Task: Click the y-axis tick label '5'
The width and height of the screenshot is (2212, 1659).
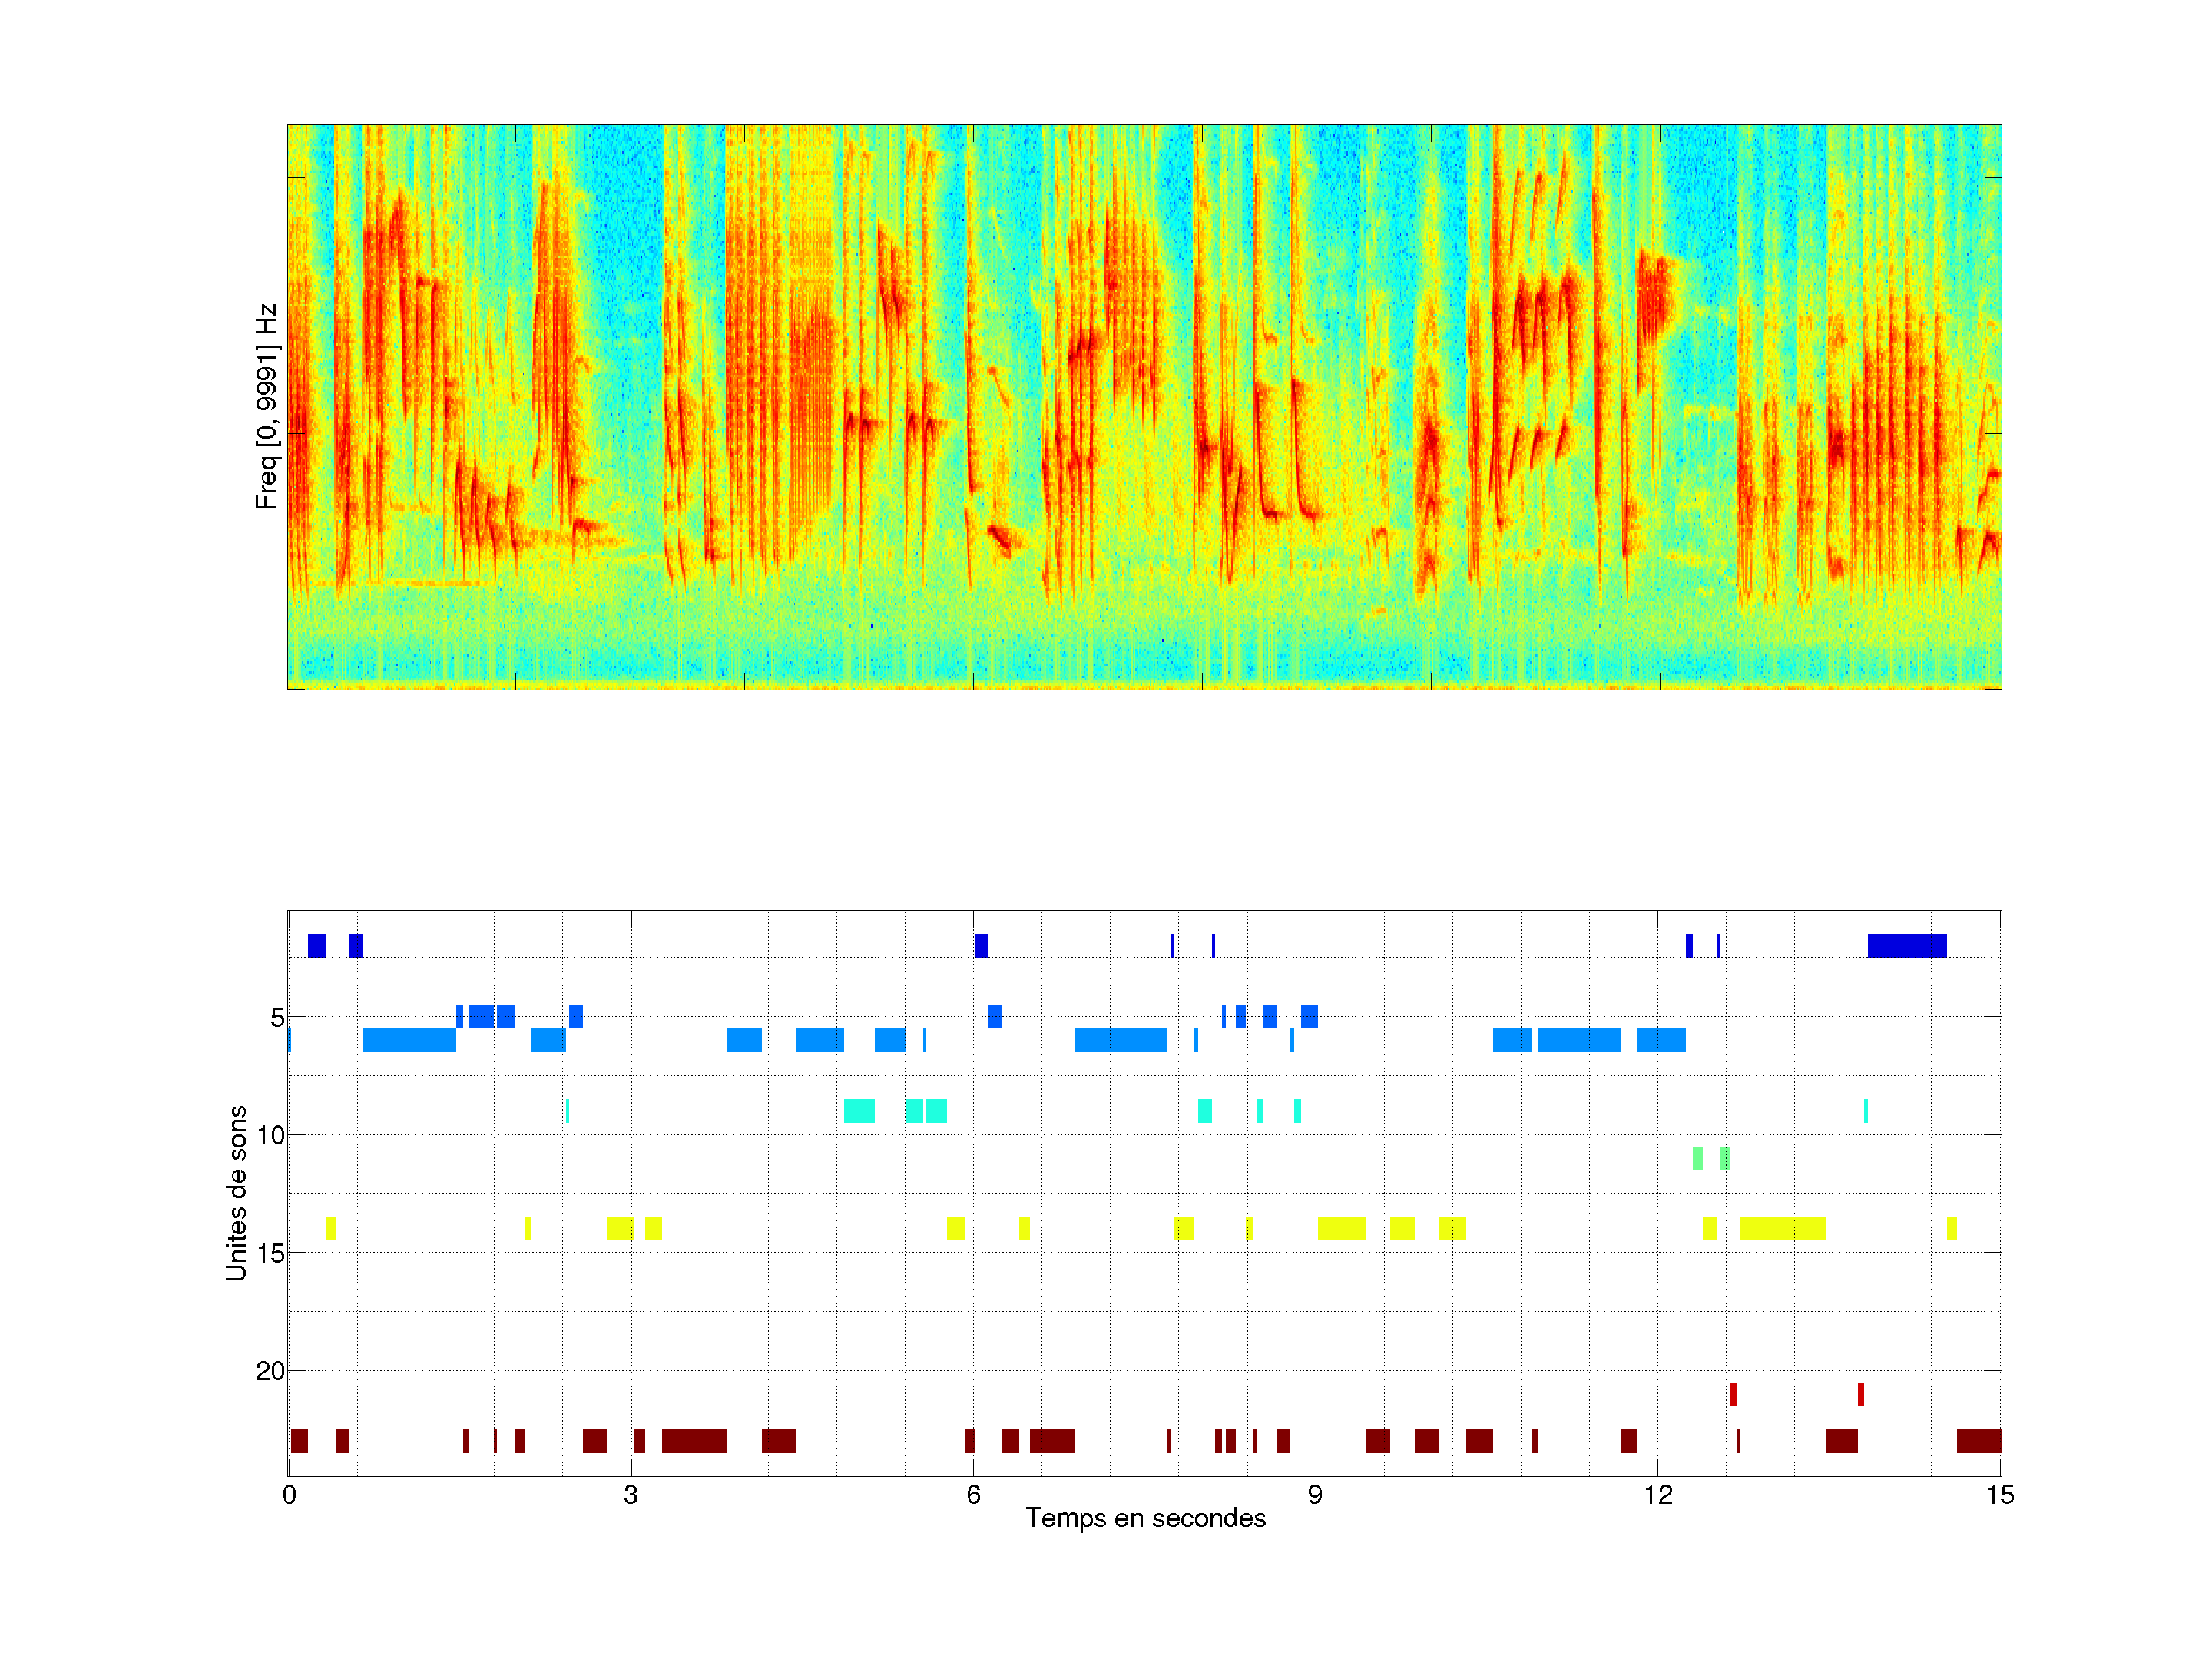Action: click(x=276, y=1018)
